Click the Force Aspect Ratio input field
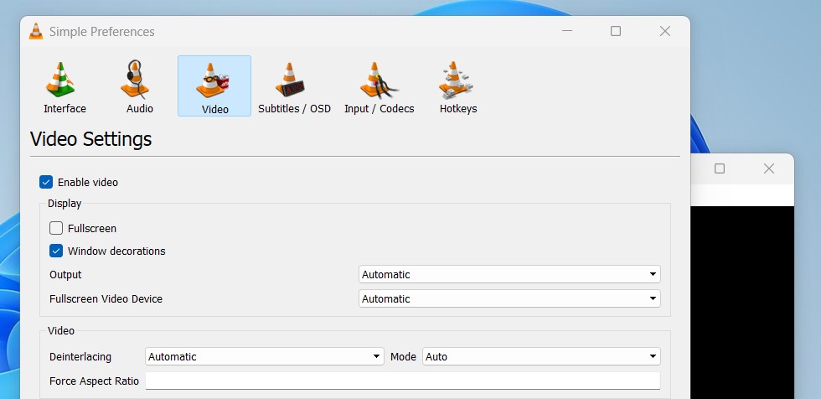This screenshot has width=821, height=399. coord(403,381)
